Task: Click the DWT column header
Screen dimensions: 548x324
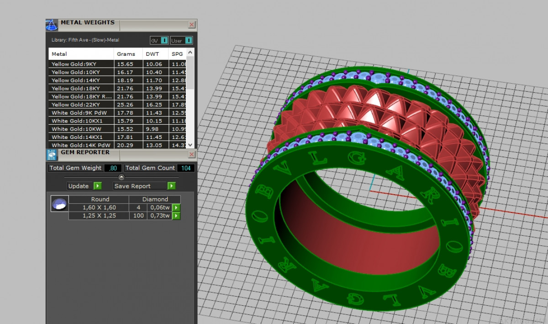Action: tap(152, 54)
